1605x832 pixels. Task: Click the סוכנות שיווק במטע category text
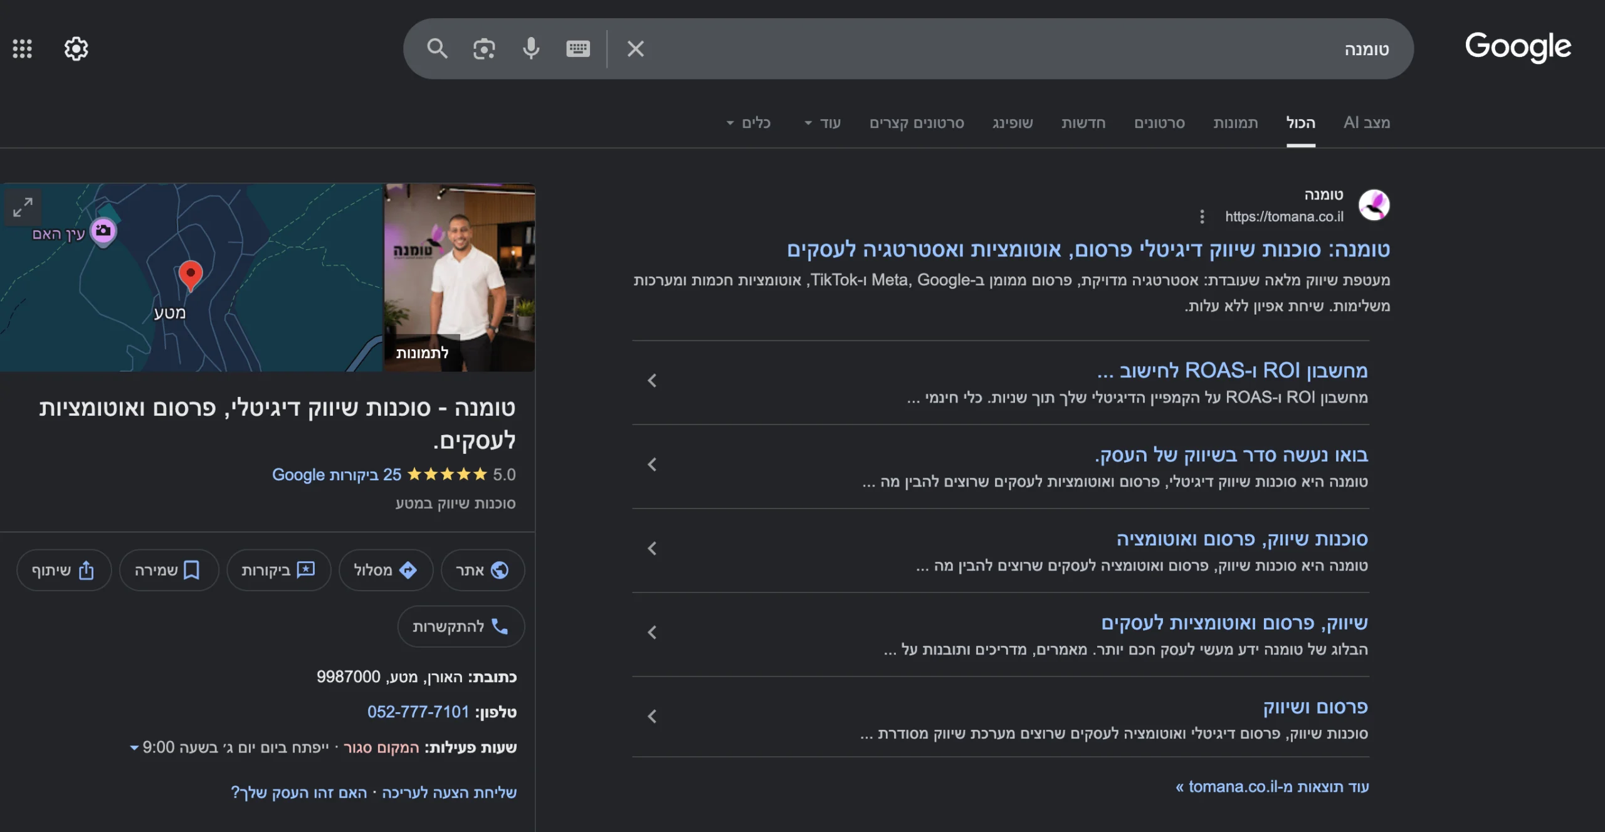[455, 503]
